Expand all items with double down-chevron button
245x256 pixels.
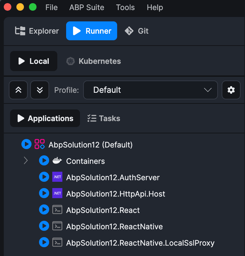coord(40,90)
